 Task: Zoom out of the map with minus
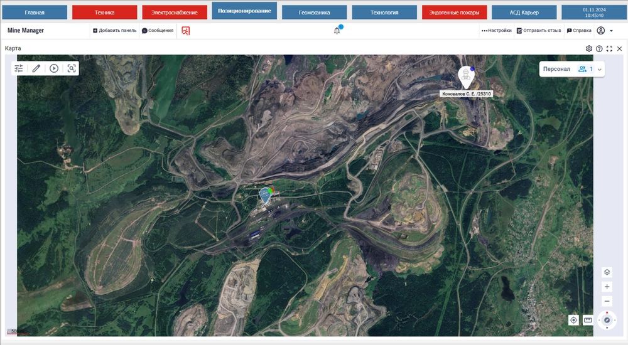[607, 301]
